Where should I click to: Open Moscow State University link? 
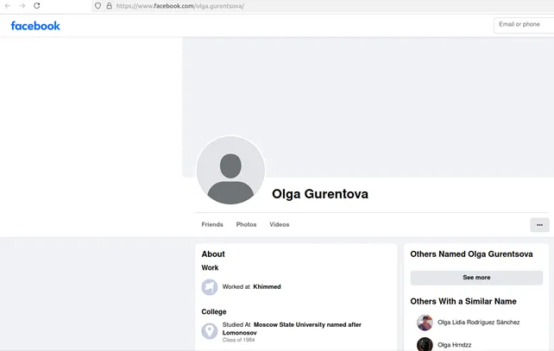(306, 324)
